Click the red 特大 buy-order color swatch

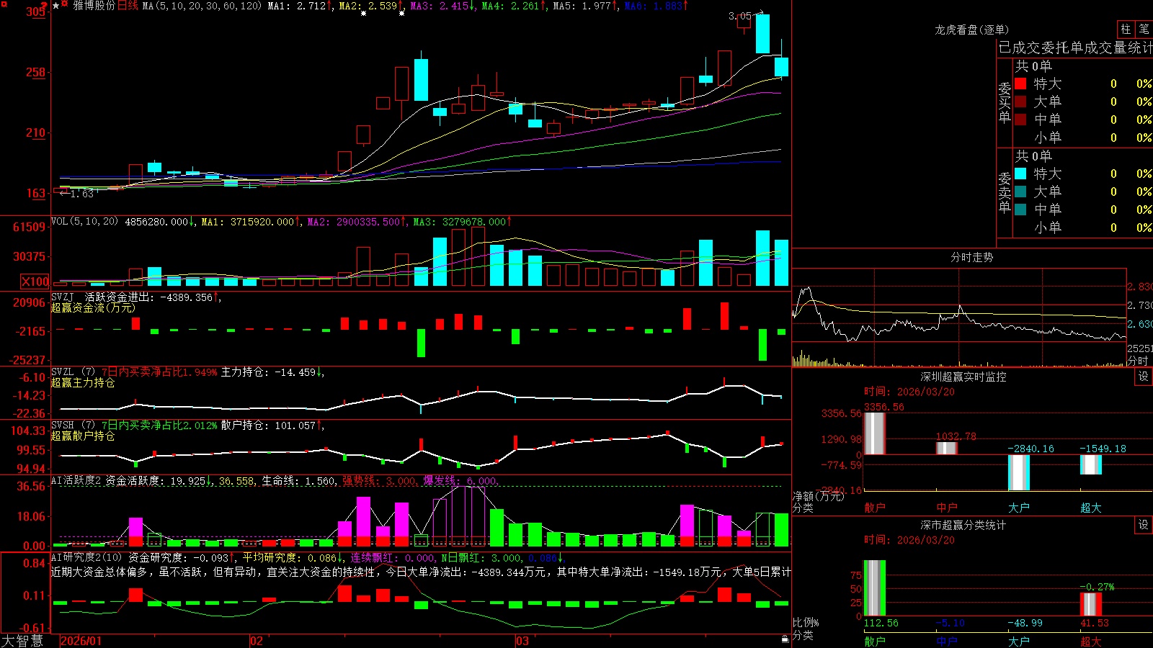coord(1020,84)
